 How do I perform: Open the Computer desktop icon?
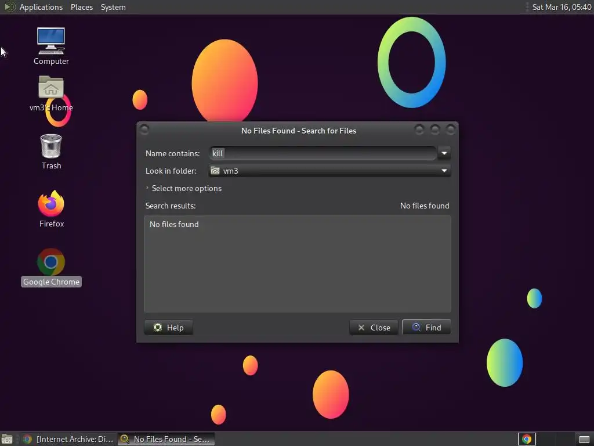pos(51,46)
